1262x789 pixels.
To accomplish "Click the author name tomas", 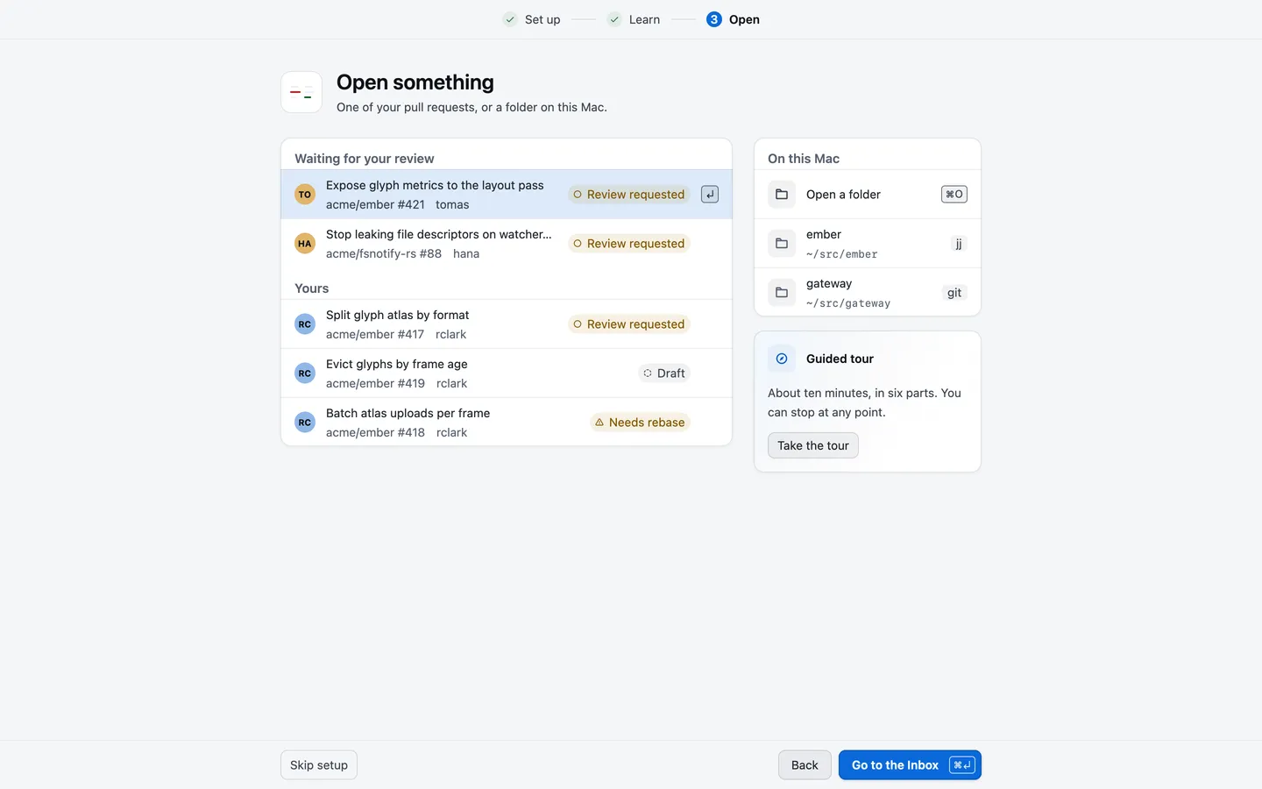I will click(x=452, y=204).
